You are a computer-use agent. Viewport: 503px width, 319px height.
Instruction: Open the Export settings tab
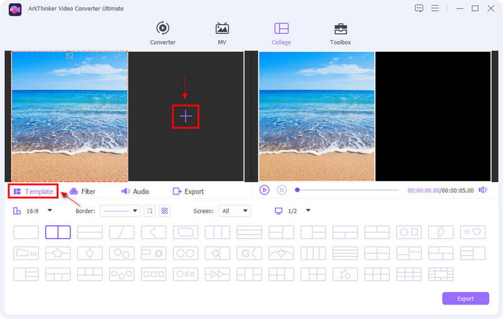coord(188,191)
